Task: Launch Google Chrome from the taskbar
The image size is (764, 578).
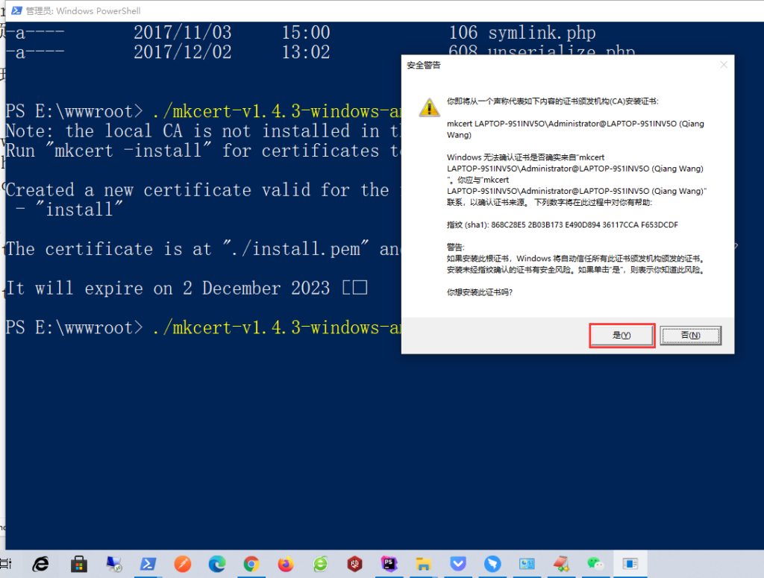Action: pyautogui.click(x=251, y=564)
